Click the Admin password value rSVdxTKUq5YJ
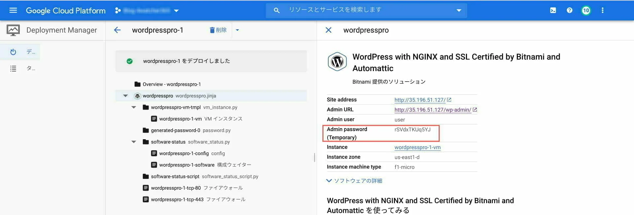 click(x=412, y=130)
